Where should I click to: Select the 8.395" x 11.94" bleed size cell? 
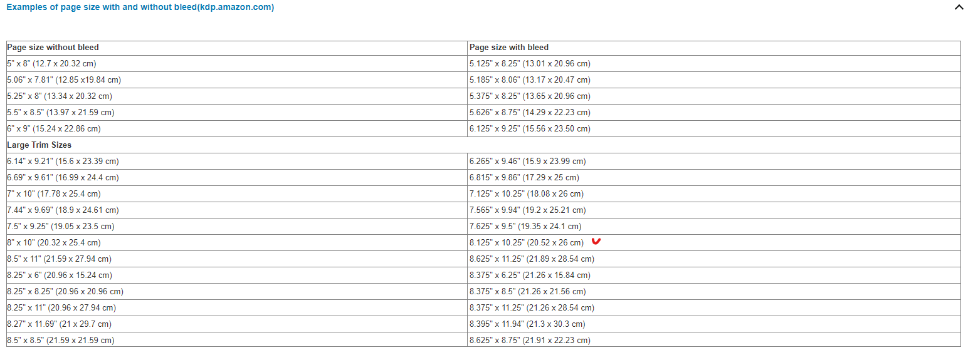coord(527,324)
